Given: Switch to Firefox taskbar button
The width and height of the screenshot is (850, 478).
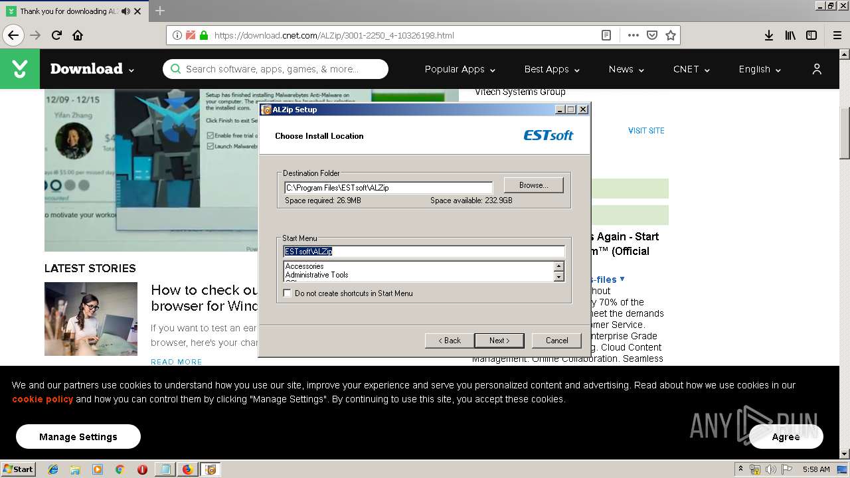Looking at the screenshot, I should click(x=188, y=469).
